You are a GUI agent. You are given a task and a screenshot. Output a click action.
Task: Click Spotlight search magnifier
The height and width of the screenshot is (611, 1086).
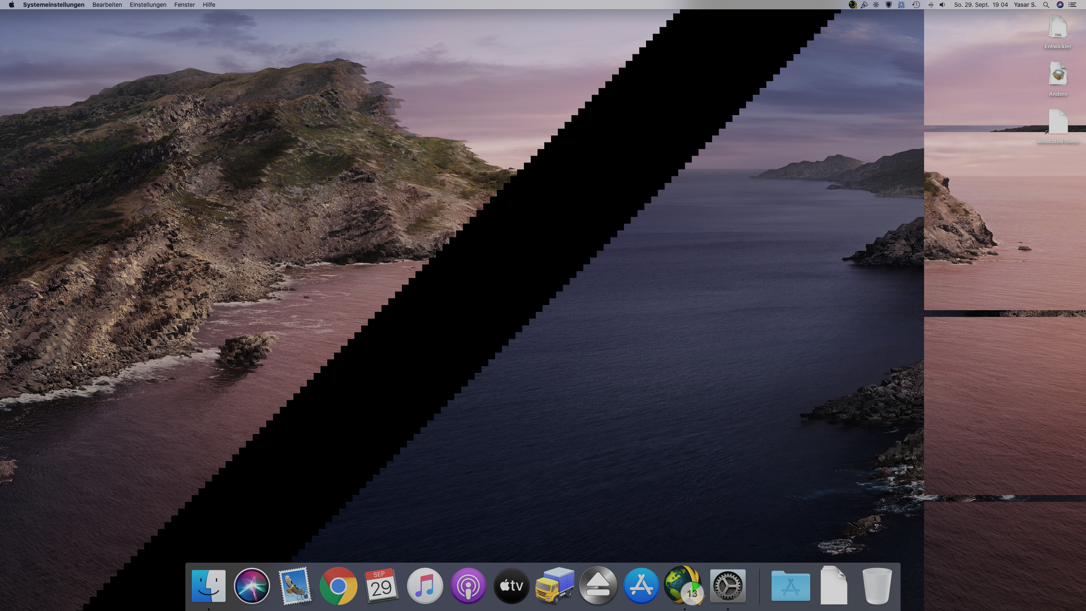coord(1046,5)
